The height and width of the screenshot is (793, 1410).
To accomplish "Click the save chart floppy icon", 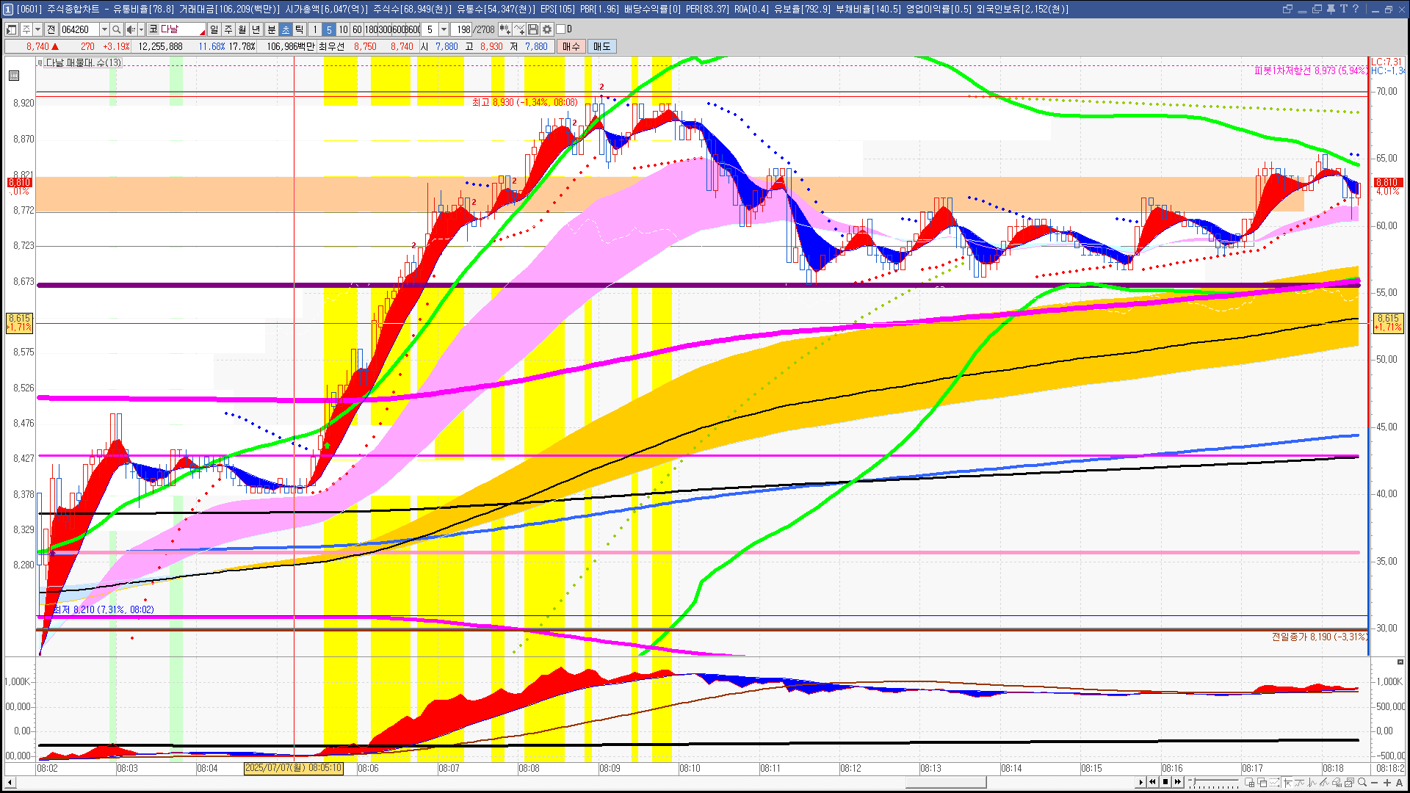I will point(534,29).
